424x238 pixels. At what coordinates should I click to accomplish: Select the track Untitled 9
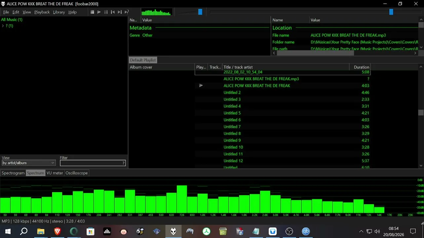click(283, 140)
